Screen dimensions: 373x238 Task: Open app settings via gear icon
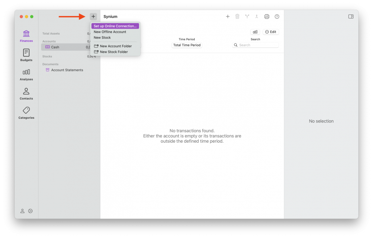(x=30, y=211)
